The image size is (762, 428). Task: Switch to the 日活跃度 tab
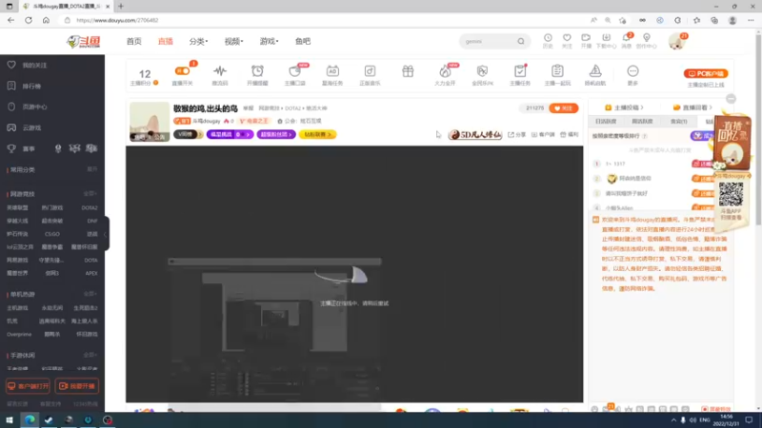[x=606, y=122]
